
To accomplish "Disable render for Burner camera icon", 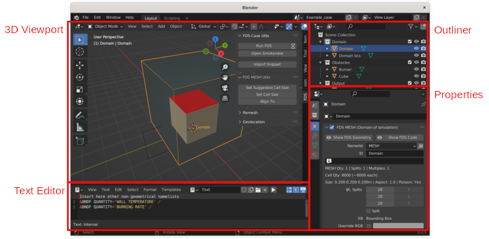I will click(x=423, y=69).
